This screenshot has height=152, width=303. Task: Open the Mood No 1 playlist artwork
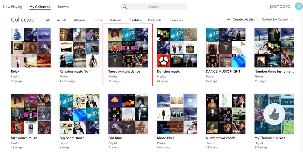coord(177,114)
